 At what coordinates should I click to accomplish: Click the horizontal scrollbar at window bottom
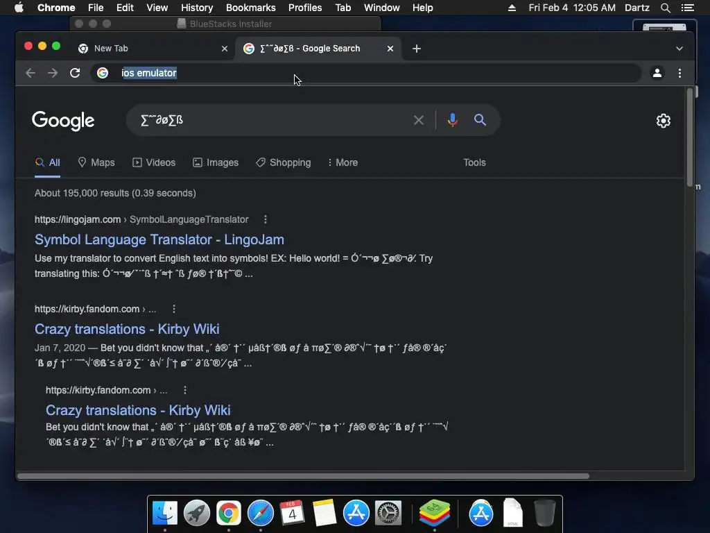pyautogui.click(x=304, y=476)
